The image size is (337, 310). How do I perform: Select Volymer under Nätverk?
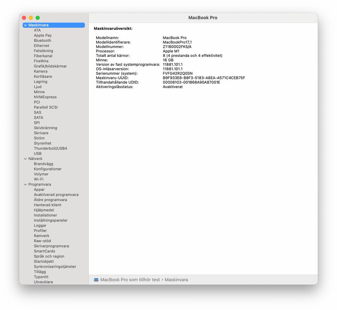[x=41, y=174]
